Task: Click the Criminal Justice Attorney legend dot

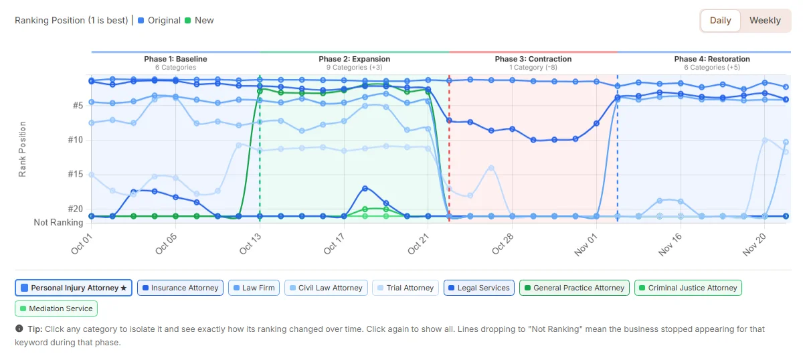Action: (x=642, y=288)
